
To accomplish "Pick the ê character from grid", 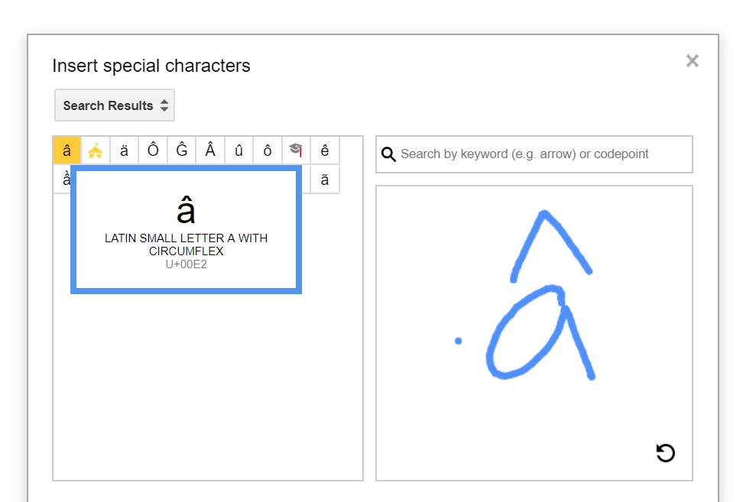I will [x=325, y=151].
